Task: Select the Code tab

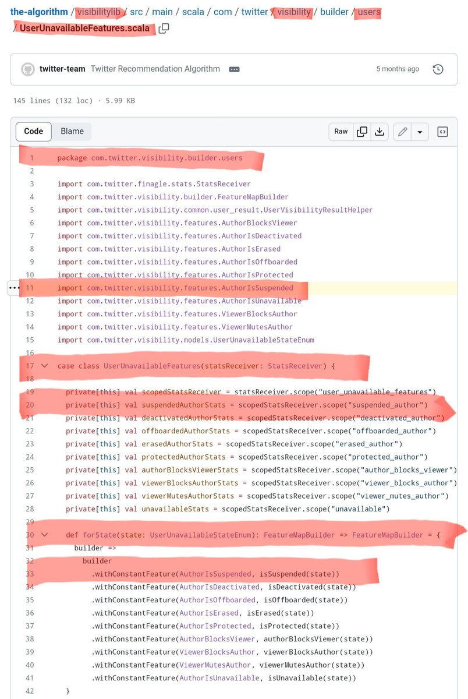Action: tap(33, 131)
